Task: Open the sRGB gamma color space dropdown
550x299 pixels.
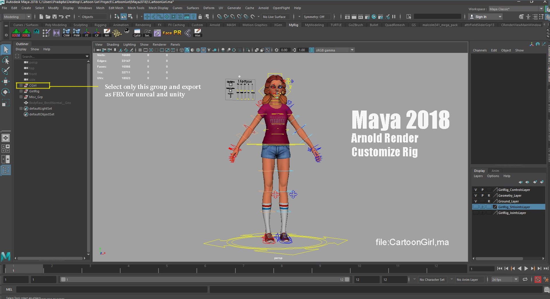Action: tap(335, 50)
